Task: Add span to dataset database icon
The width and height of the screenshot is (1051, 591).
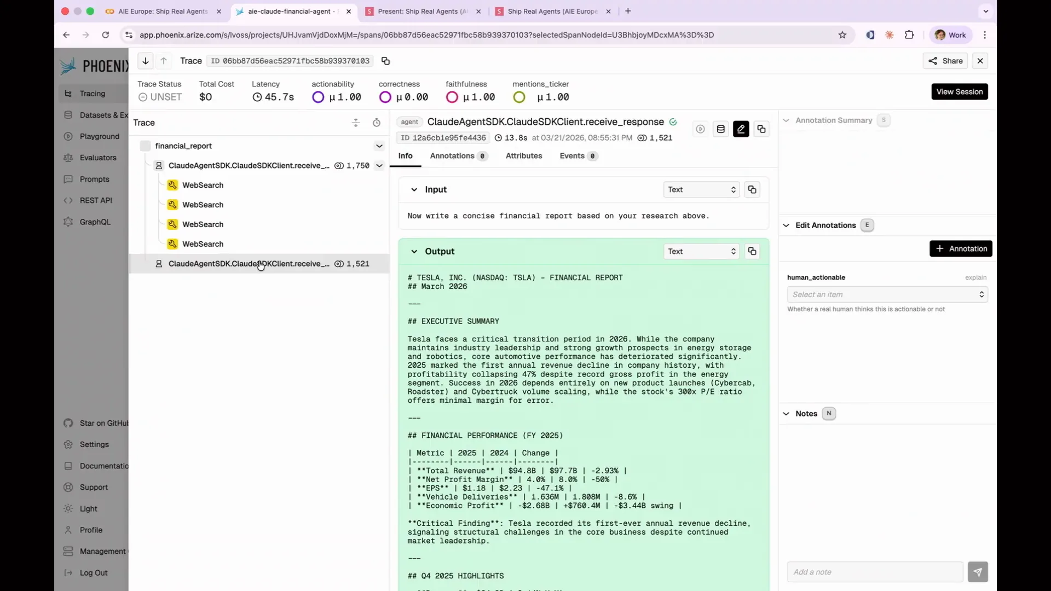Action: click(x=721, y=129)
